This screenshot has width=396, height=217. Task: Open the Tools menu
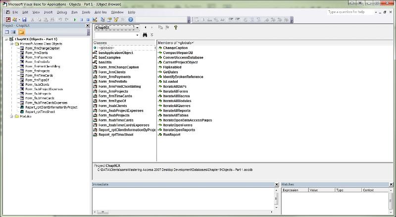pos(86,12)
